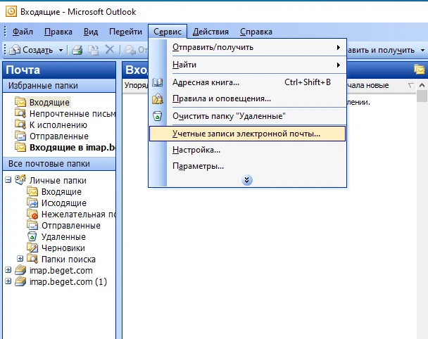Expand the full Сервис menu with chevrons
The image size is (428, 339).
(x=247, y=180)
